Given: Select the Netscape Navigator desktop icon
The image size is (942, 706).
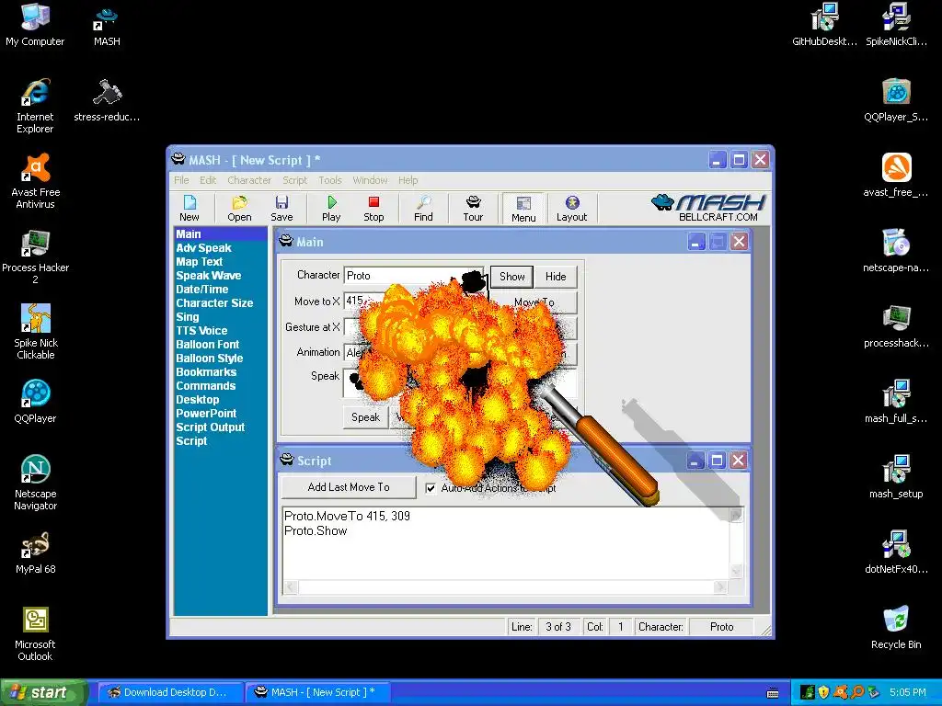Looking at the screenshot, I should pyautogui.click(x=36, y=484).
